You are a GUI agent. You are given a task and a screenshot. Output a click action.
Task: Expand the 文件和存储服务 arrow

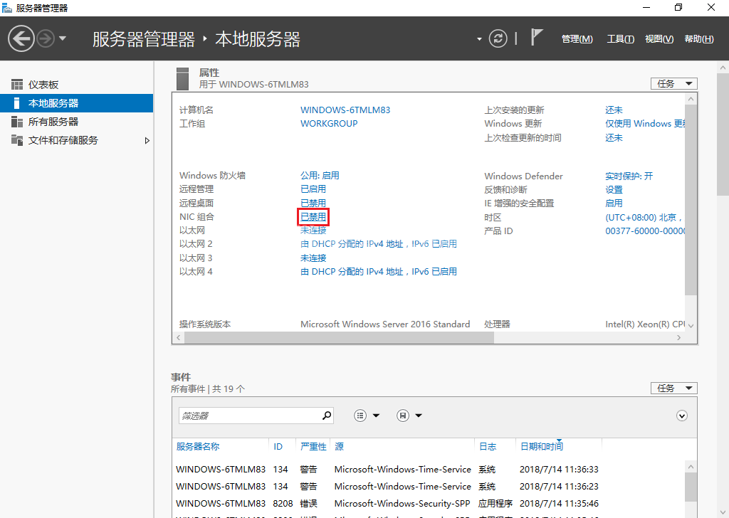[147, 141]
